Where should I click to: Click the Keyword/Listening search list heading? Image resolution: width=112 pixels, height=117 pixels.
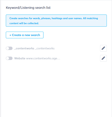click(28, 8)
